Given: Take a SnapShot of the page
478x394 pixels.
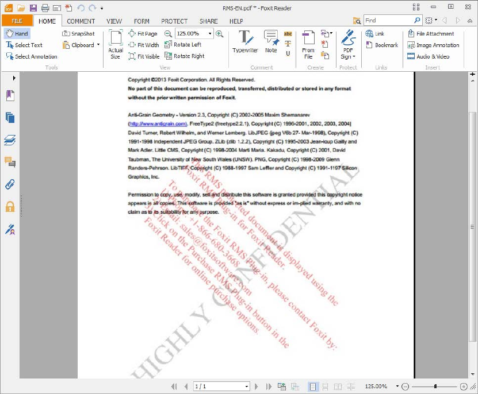Looking at the screenshot, I should (x=78, y=33).
